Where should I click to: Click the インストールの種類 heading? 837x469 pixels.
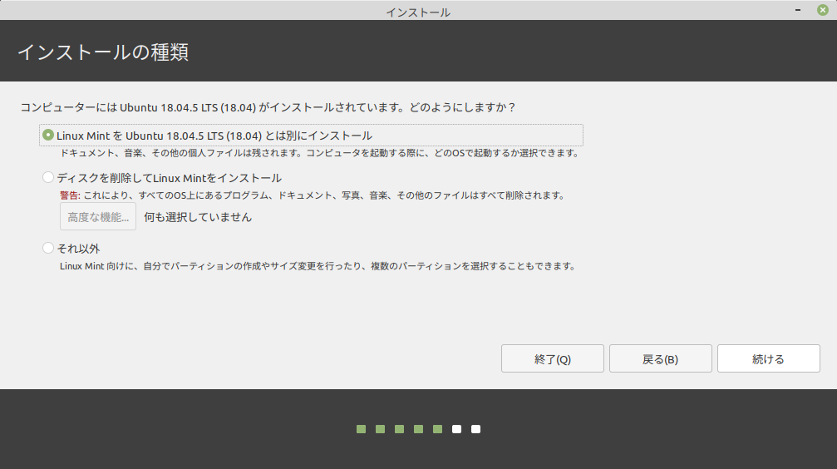[103, 52]
